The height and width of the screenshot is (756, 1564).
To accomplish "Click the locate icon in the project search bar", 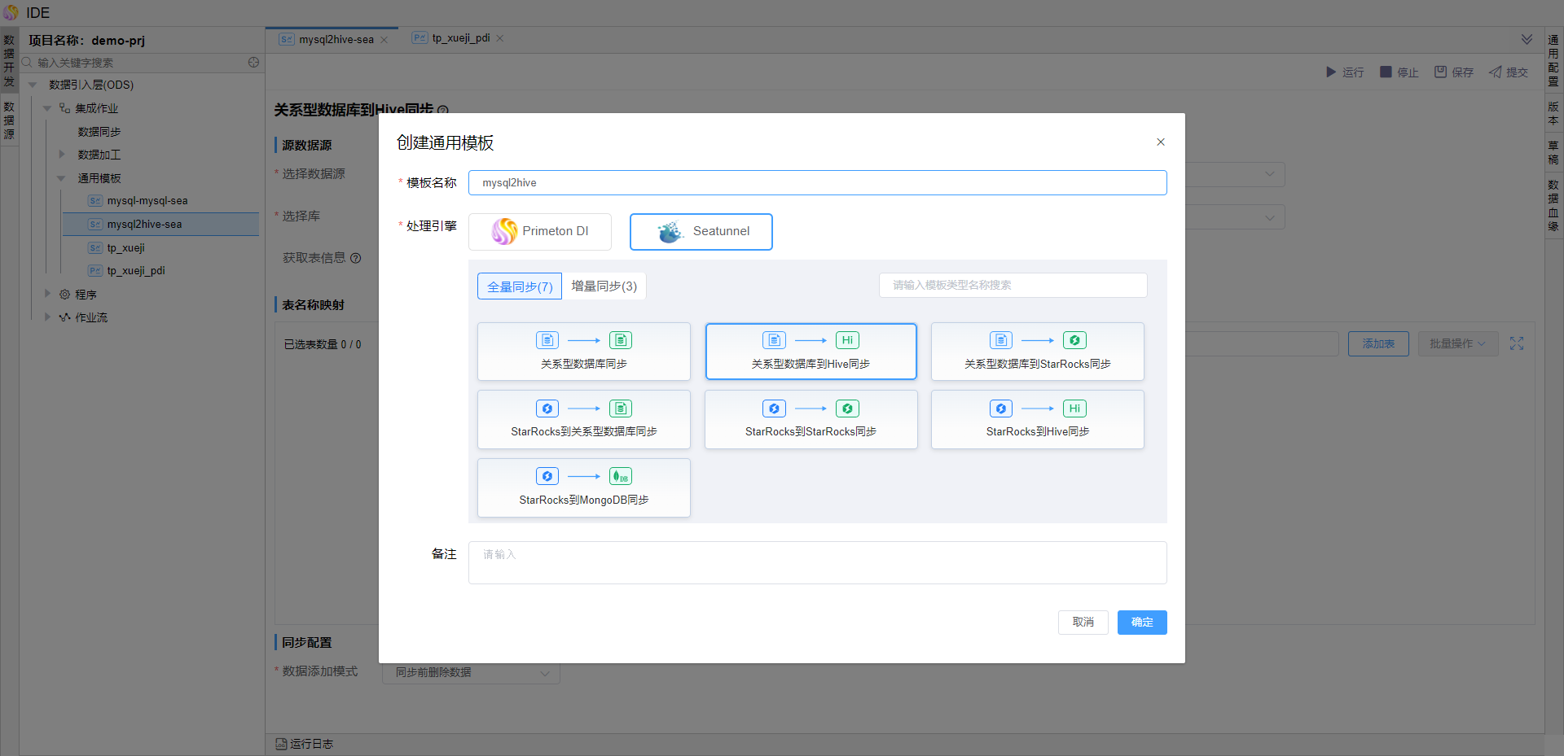I will 253,63.
